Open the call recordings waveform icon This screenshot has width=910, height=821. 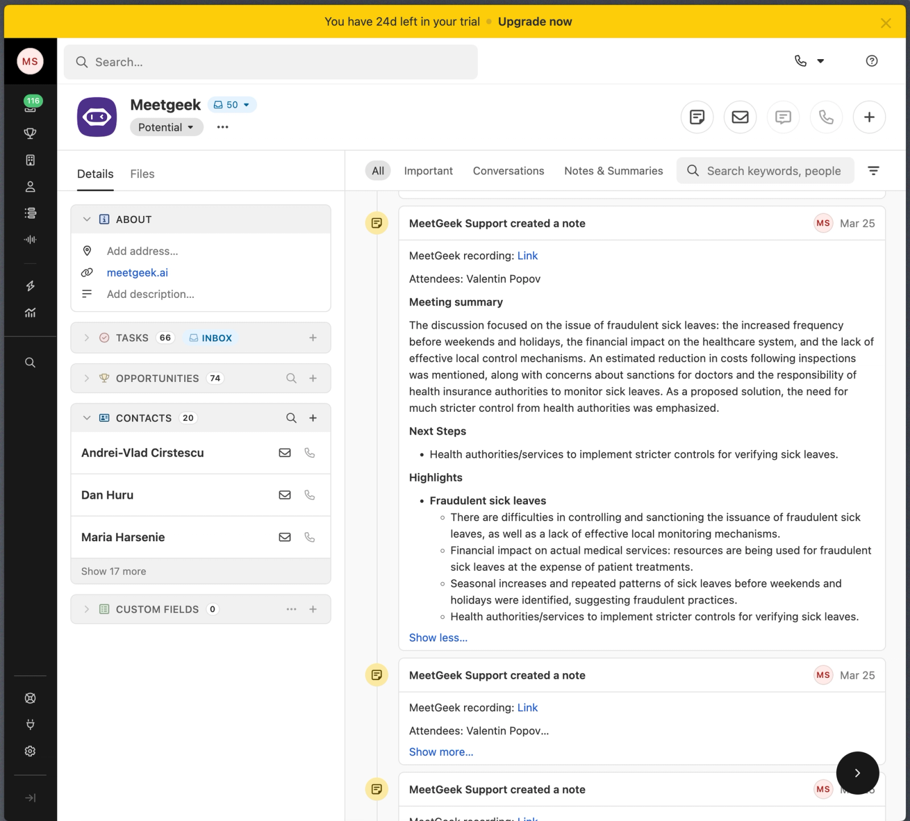[x=31, y=239]
